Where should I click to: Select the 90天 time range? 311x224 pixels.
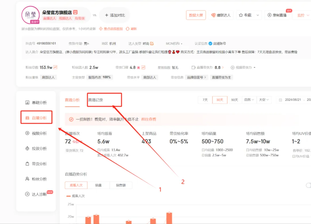click(234, 100)
